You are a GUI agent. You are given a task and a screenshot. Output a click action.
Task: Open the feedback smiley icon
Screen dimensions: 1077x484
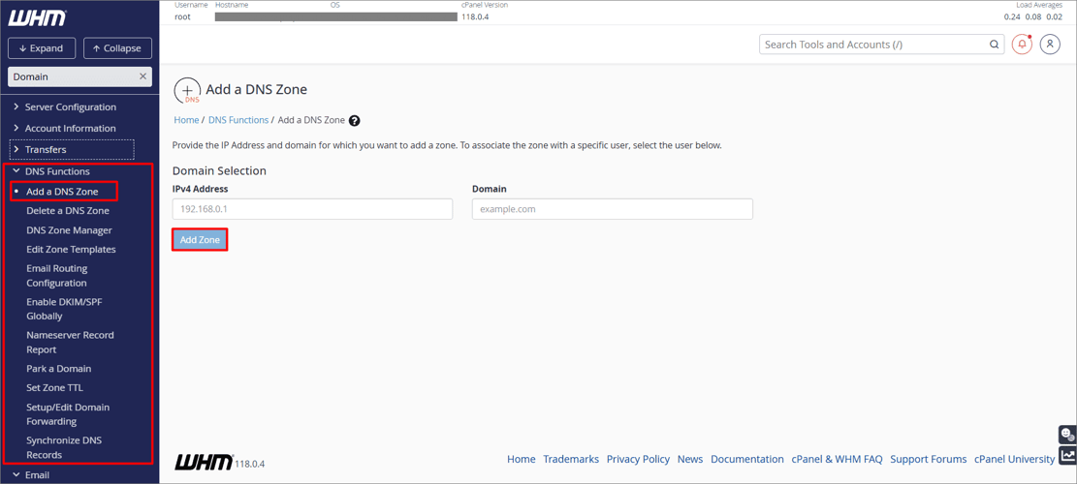click(x=1066, y=435)
